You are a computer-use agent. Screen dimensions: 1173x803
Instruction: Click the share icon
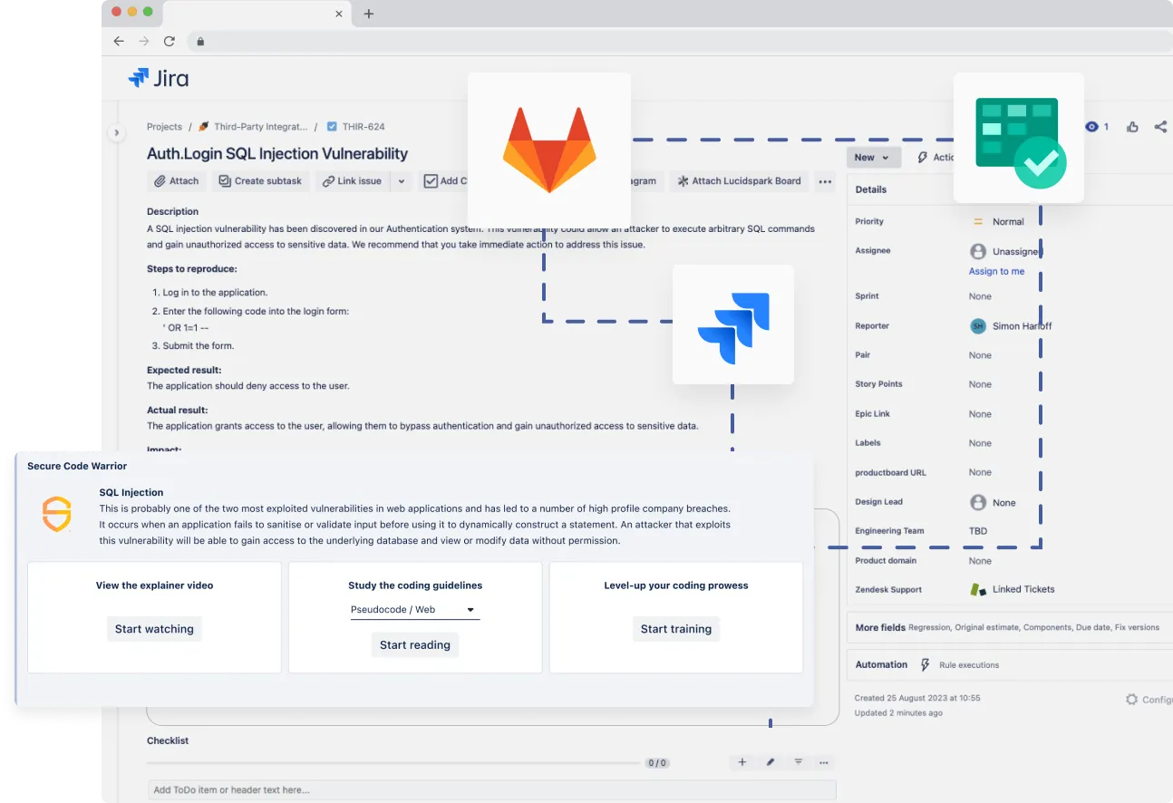[1160, 127]
